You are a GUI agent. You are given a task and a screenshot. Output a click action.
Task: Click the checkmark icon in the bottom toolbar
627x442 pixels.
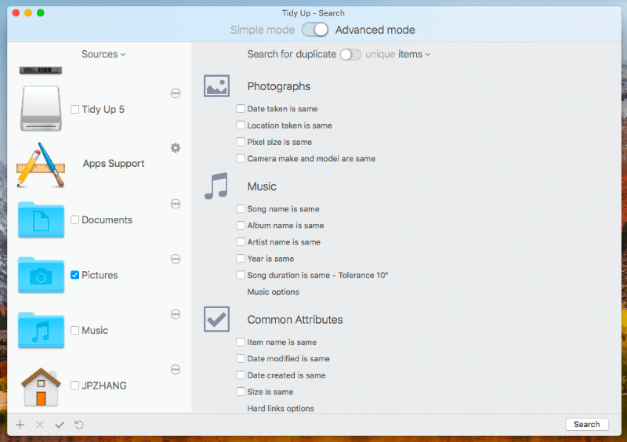pyautogui.click(x=60, y=425)
